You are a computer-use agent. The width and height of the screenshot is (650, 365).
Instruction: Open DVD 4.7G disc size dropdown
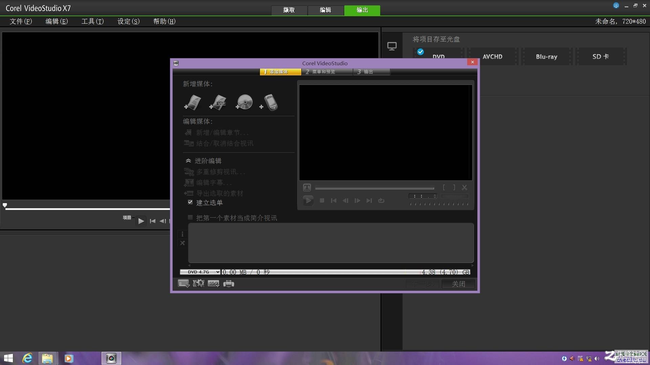coord(200,272)
